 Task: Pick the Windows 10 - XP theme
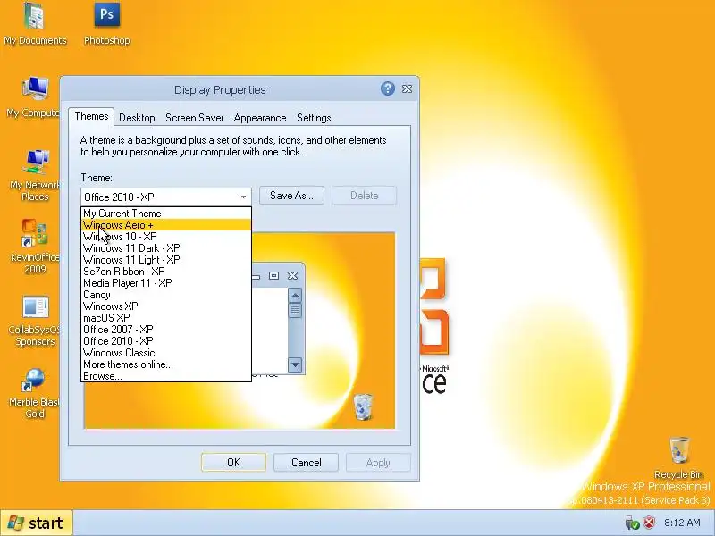166,237
